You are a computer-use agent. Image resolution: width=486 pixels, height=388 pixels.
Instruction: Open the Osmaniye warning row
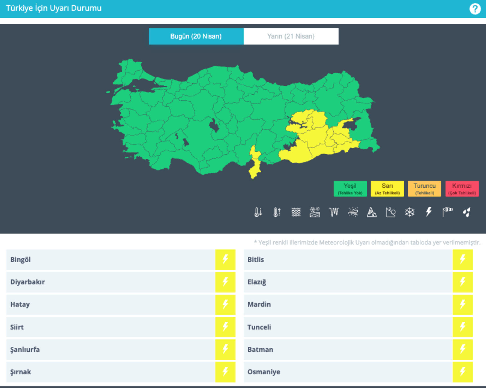(x=348, y=372)
